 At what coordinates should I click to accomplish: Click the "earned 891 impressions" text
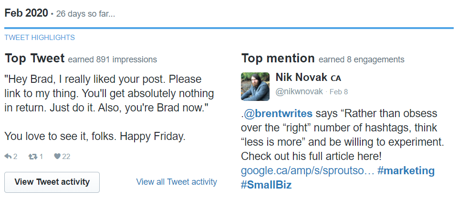[x=113, y=60]
